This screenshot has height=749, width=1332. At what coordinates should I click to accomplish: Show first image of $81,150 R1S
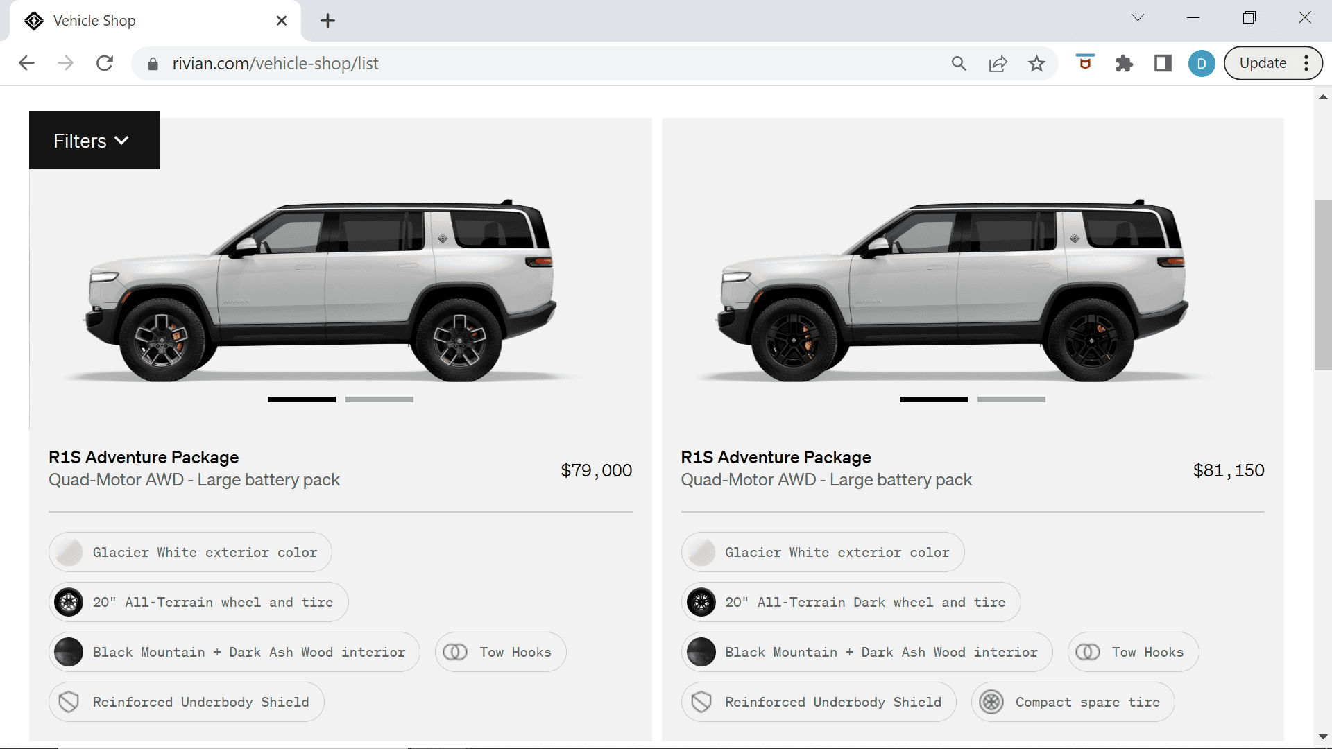click(x=934, y=399)
